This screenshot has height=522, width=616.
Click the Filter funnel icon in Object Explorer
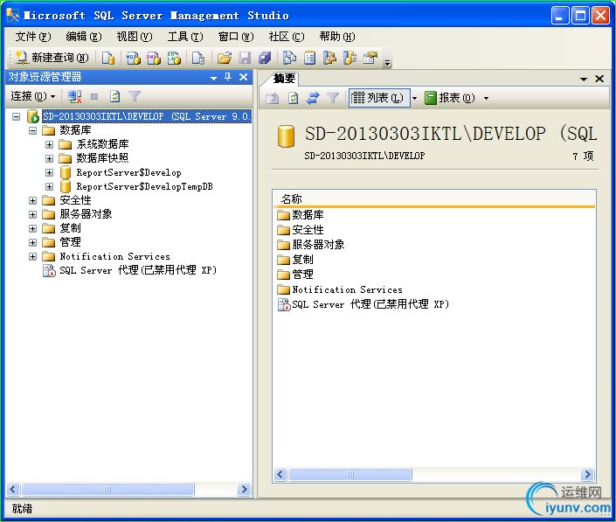coord(135,96)
